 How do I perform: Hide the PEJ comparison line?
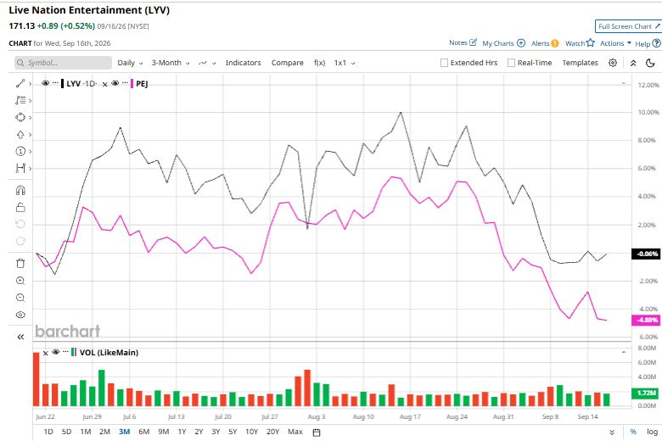(x=115, y=83)
